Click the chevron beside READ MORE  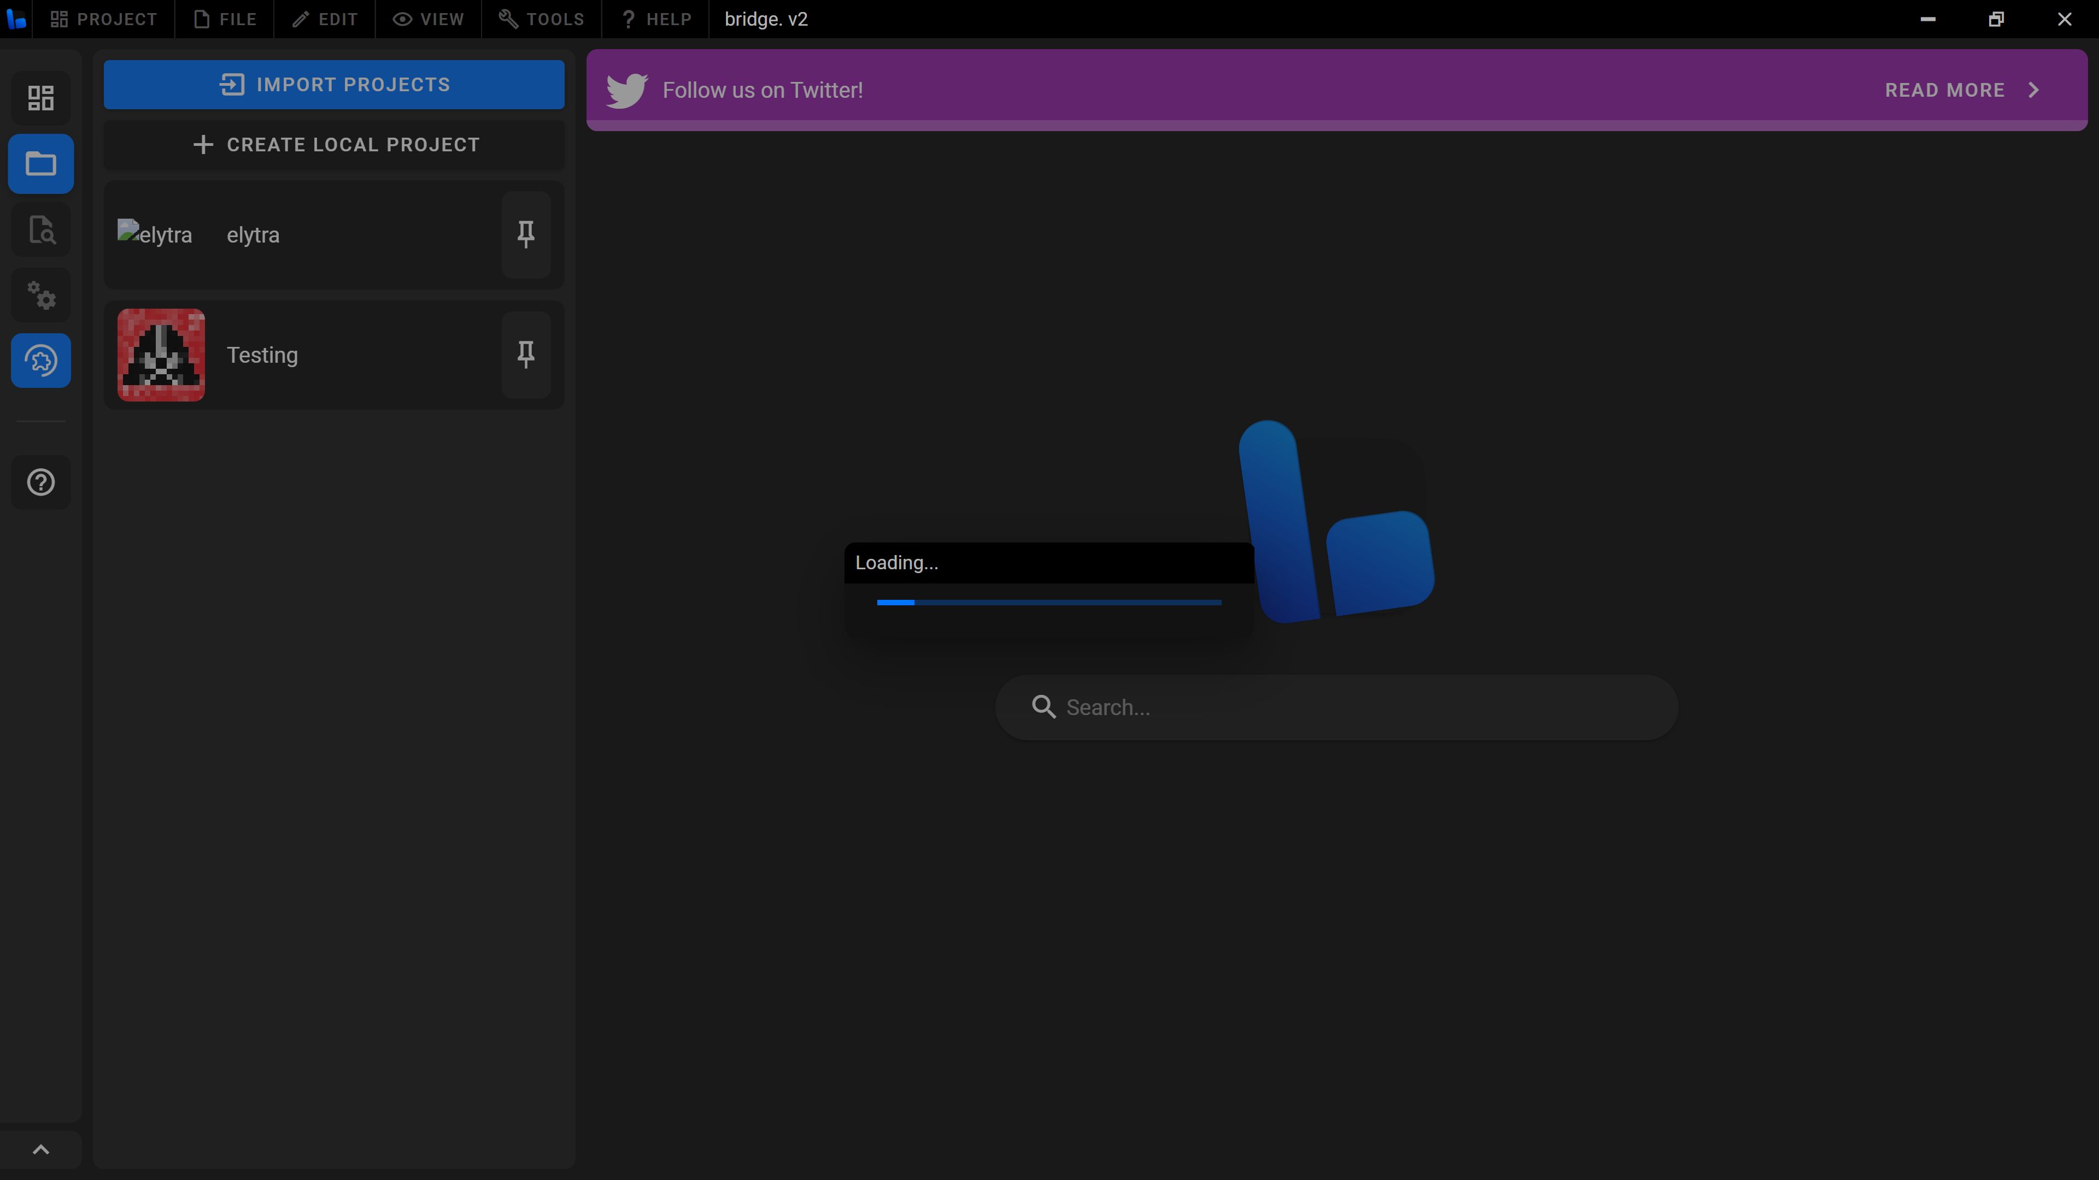pos(2034,90)
